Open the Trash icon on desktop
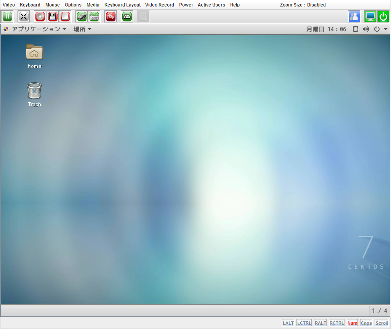Image resolution: width=391 pixels, height=329 pixels. [x=34, y=95]
